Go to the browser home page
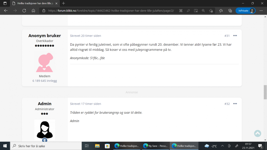 coord(33,11)
